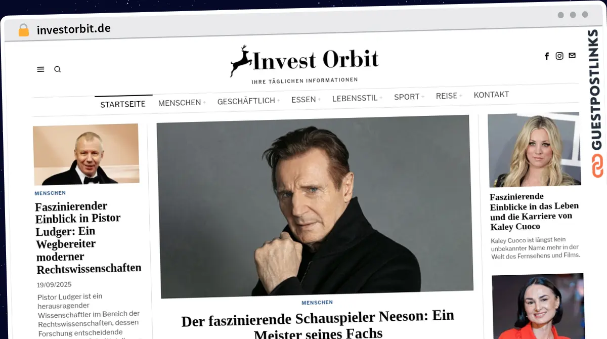Click the search magnifier icon

point(57,69)
